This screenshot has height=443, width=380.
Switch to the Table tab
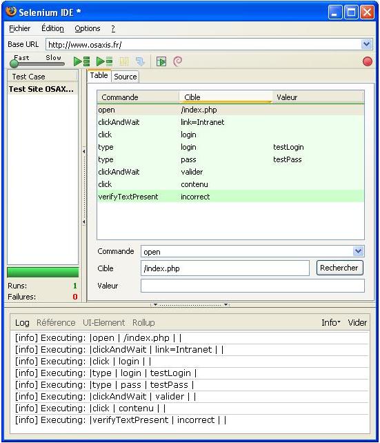[99, 76]
